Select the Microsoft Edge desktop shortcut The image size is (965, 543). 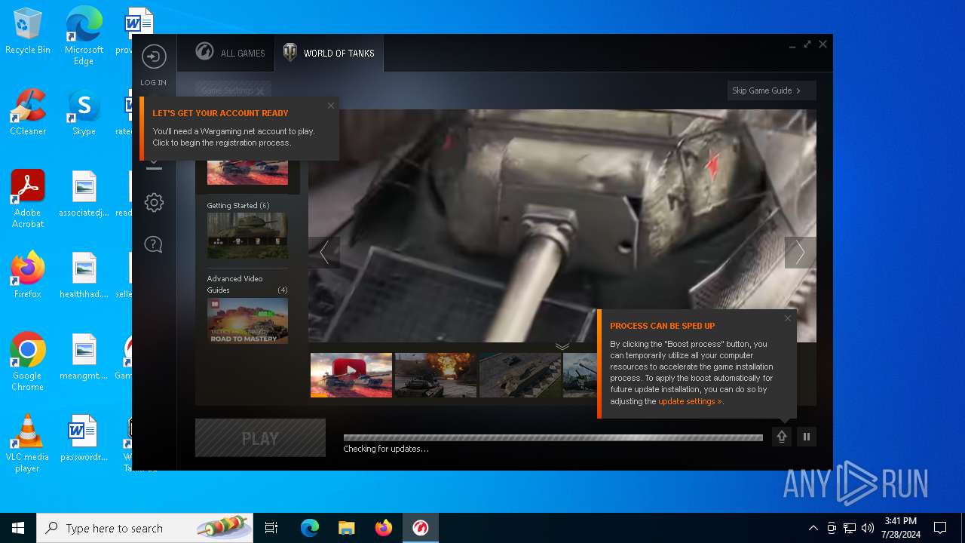84,36
